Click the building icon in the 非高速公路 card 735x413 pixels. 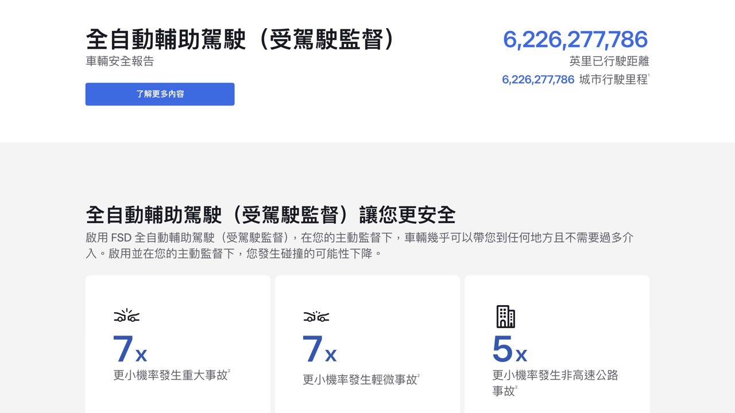click(505, 317)
